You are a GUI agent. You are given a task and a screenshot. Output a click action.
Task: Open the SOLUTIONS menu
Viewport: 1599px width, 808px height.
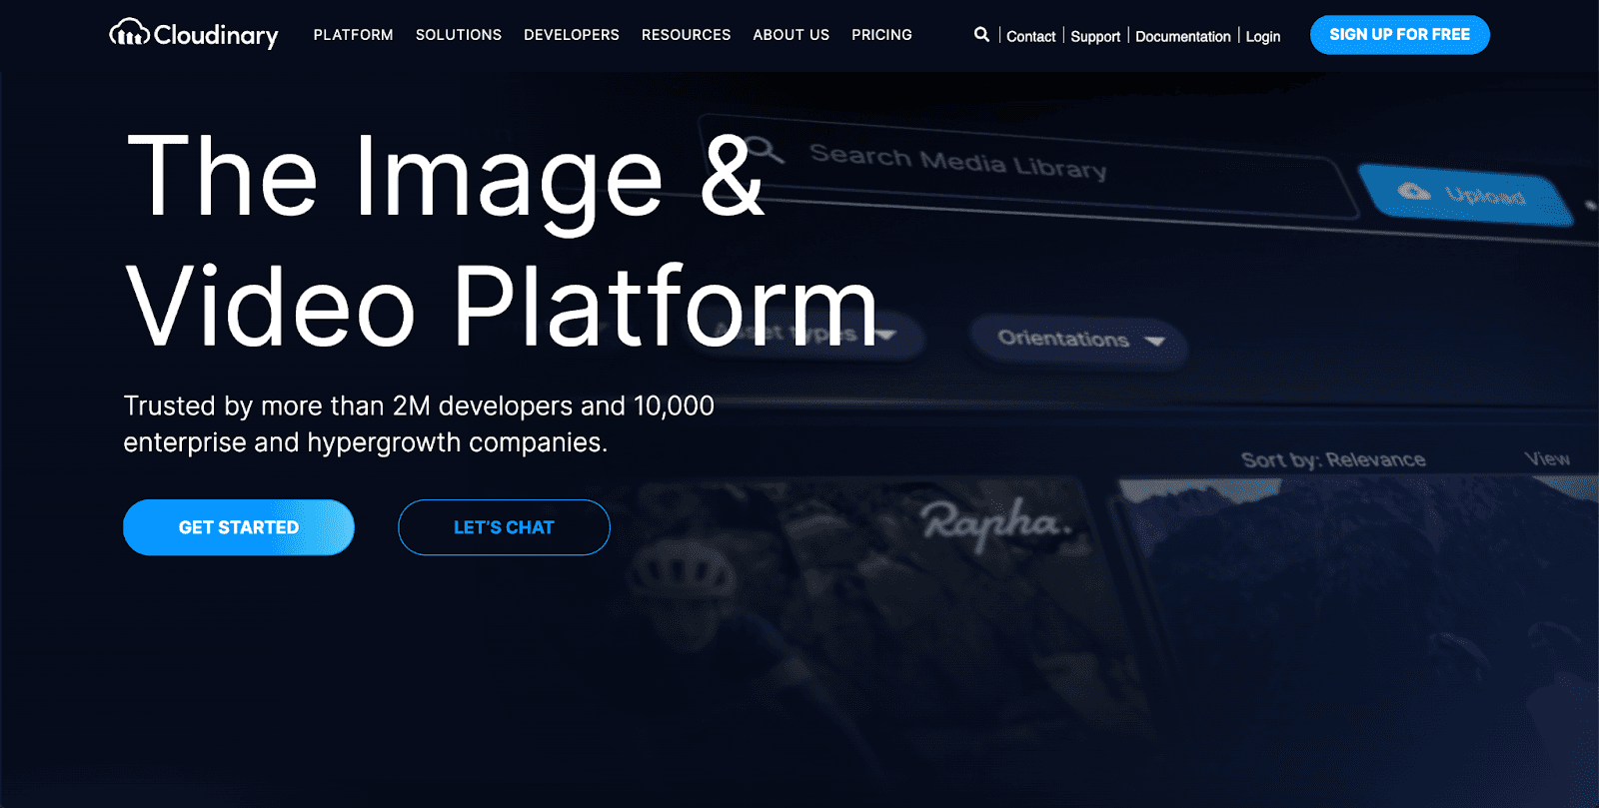pos(459,35)
